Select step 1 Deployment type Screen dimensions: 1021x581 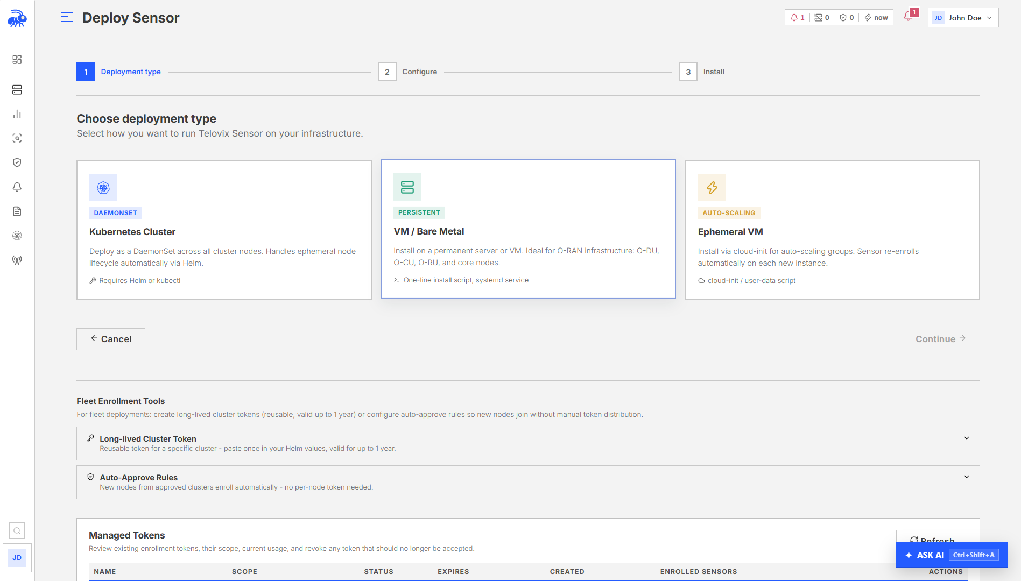(x=119, y=72)
